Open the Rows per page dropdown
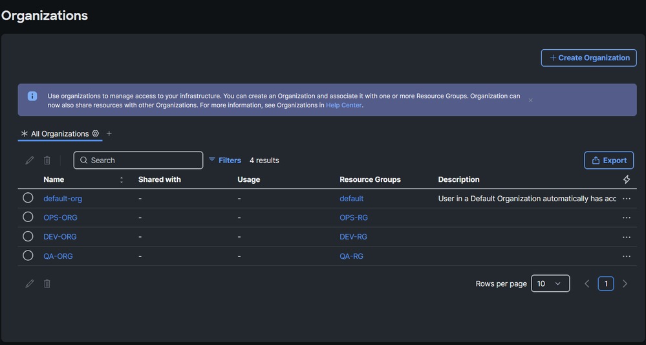 point(550,284)
